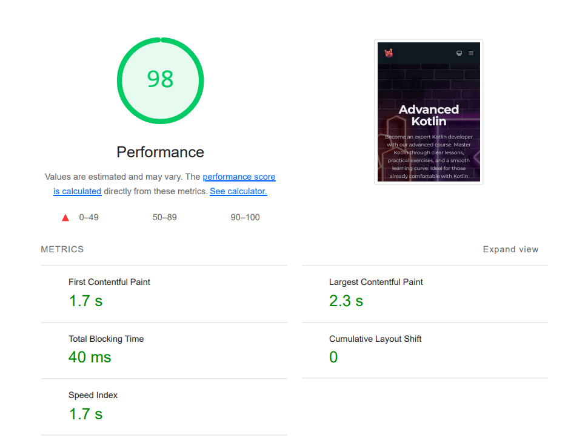Click the website logo in the page thumbnail
Image resolution: width=588 pixels, height=438 pixels.
(389, 53)
